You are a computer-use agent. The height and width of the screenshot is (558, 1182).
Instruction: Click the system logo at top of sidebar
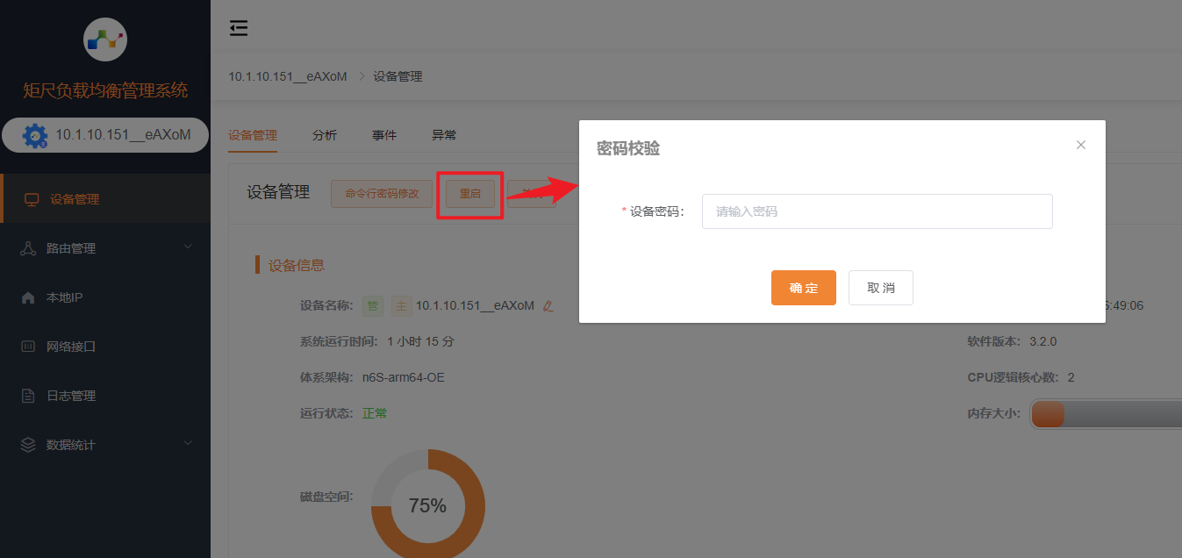[105, 39]
